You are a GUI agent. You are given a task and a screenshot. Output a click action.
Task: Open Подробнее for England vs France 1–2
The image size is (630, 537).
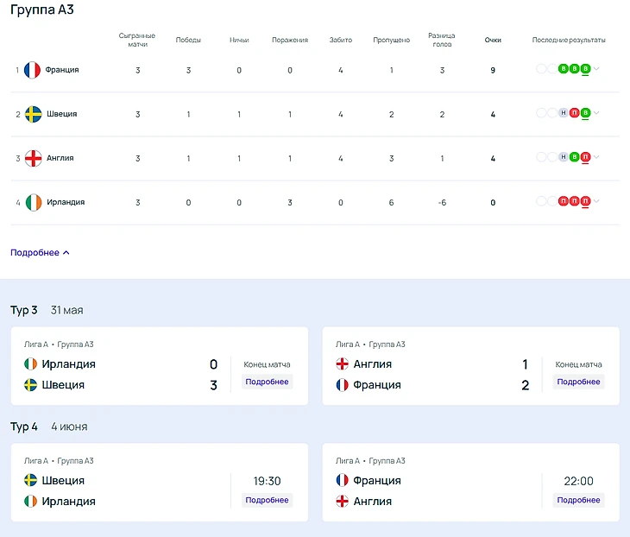[x=578, y=382]
